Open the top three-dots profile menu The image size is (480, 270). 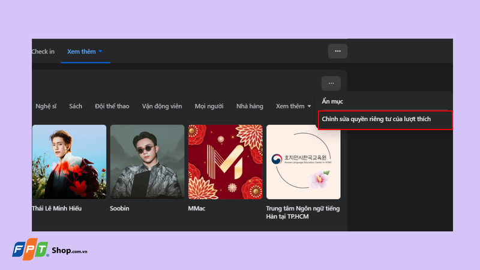pyautogui.click(x=338, y=51)
